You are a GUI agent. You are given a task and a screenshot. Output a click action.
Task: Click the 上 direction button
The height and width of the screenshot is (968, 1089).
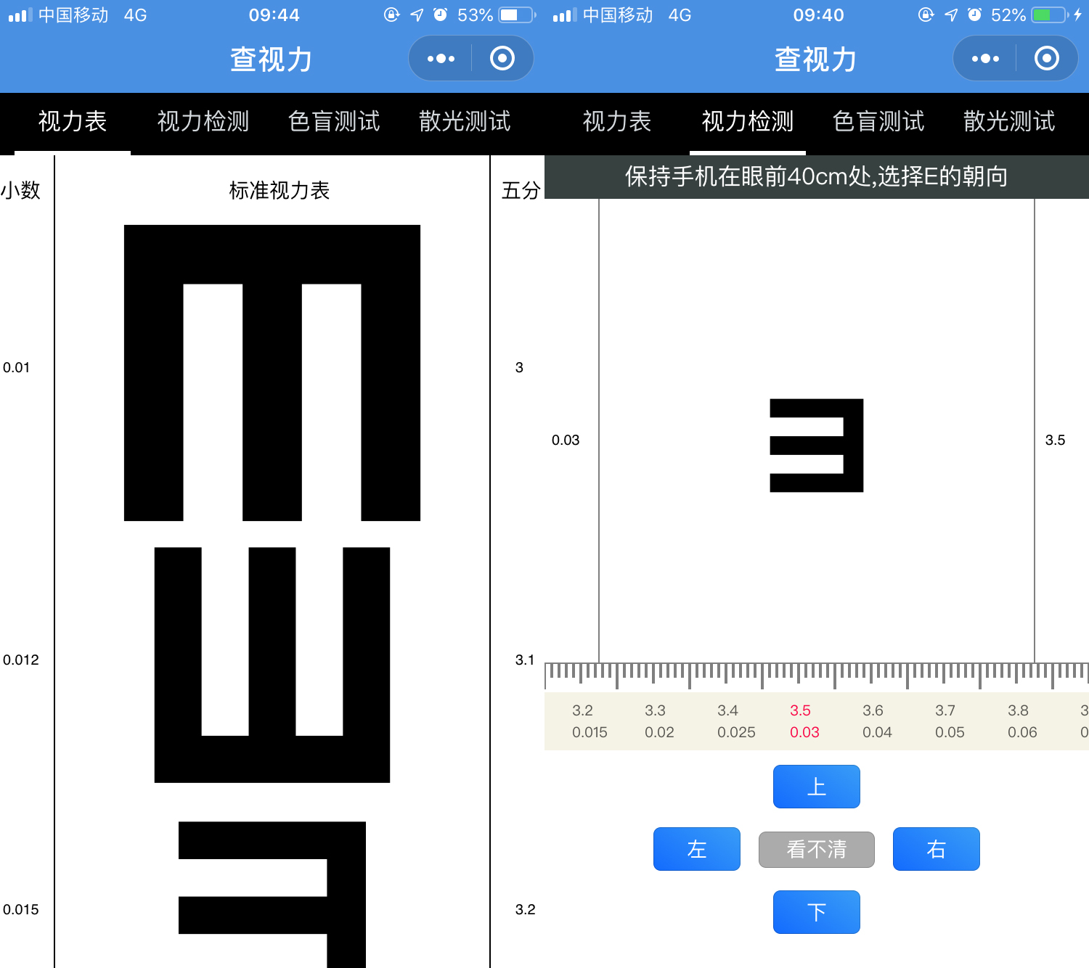[x=817, y=787]
